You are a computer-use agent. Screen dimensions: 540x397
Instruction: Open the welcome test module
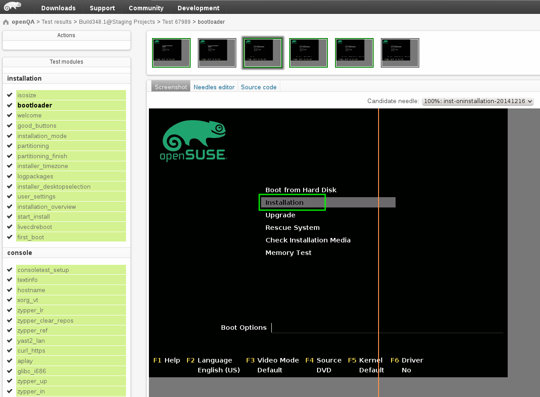coord(71,115)
